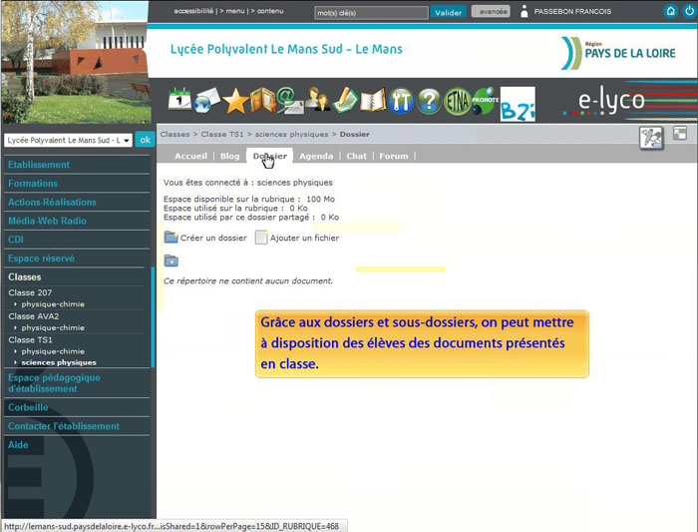Open Espace pédagogique d'établissement

(x=54, y=383)
